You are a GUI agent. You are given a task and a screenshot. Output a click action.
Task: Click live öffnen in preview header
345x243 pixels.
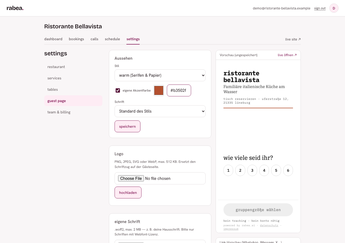287,55
